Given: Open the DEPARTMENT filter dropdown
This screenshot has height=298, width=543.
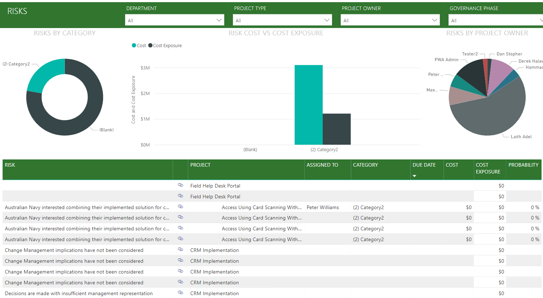Looking at the screenshot, I should tap(220, 20).
